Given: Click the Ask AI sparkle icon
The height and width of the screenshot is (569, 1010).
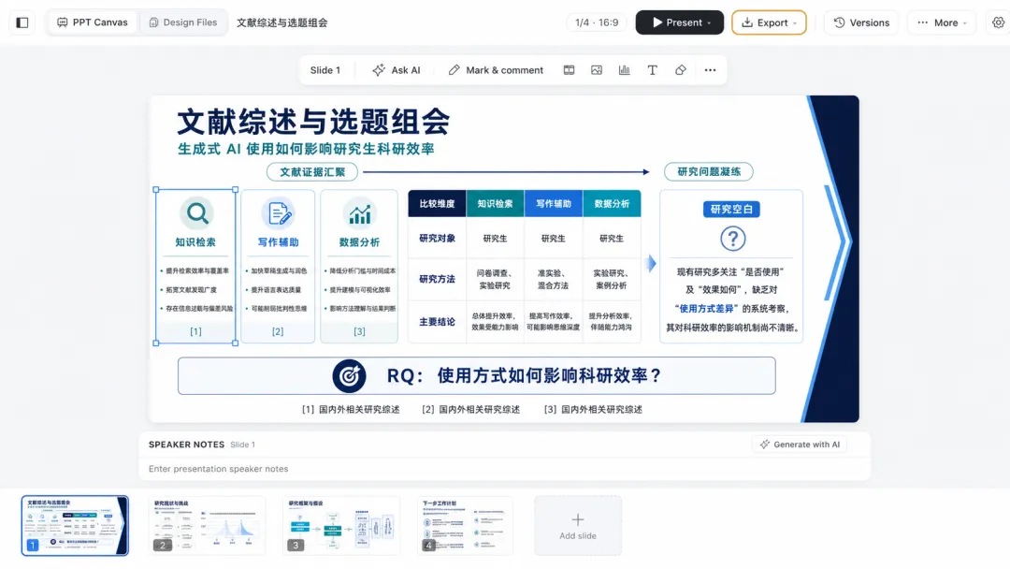Looking at the screenshot, I should 379,70.
